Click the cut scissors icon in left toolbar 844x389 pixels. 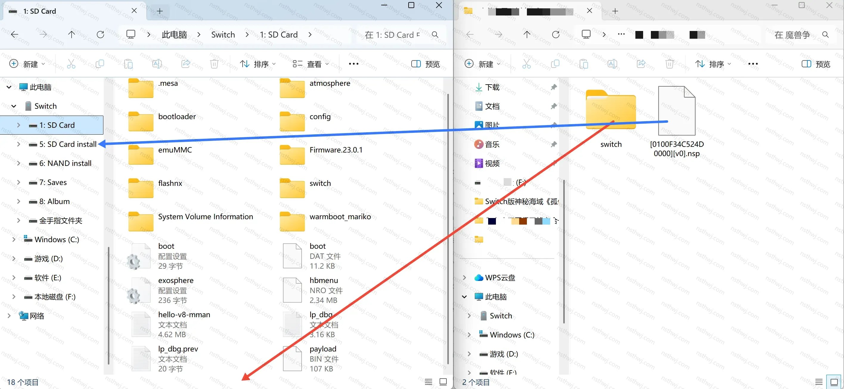71,64
